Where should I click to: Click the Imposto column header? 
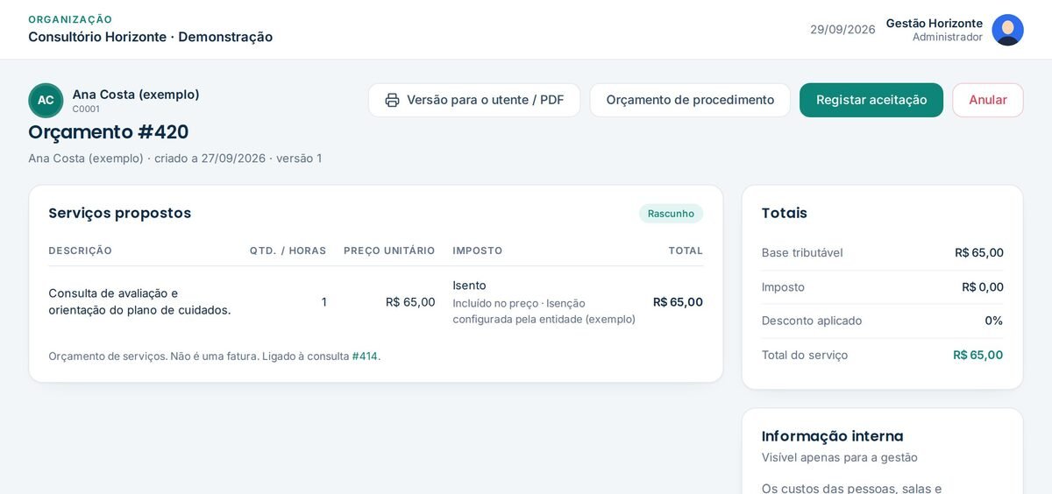click(478, 251)
